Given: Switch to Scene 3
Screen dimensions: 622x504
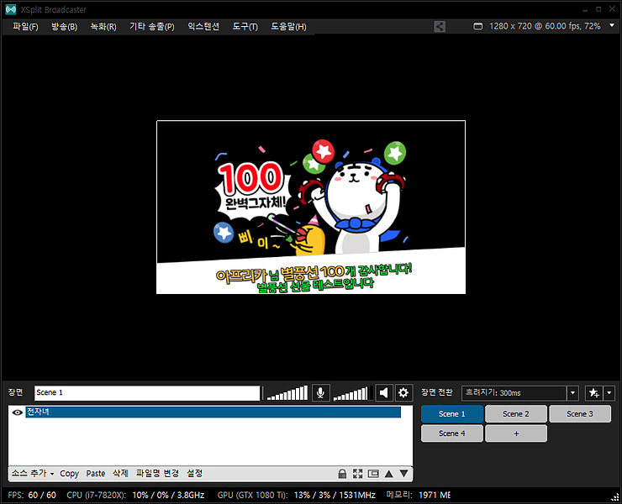Looking at the screenshot, I should (x=580, y=414).
